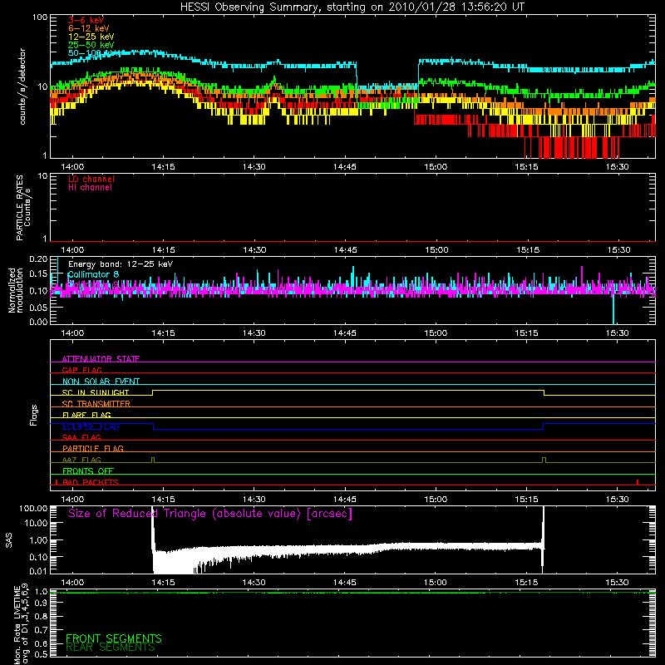
Task: Select the FRONTS OFF flag label
Action: click(88, 470)
